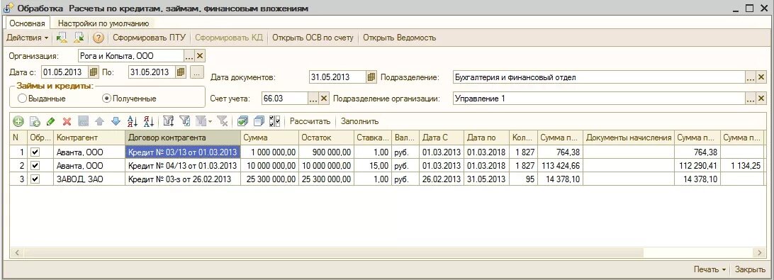Select the cell with value 113 424,66
This screenshot has height=280, width=774.
click(x=560, y=165)
